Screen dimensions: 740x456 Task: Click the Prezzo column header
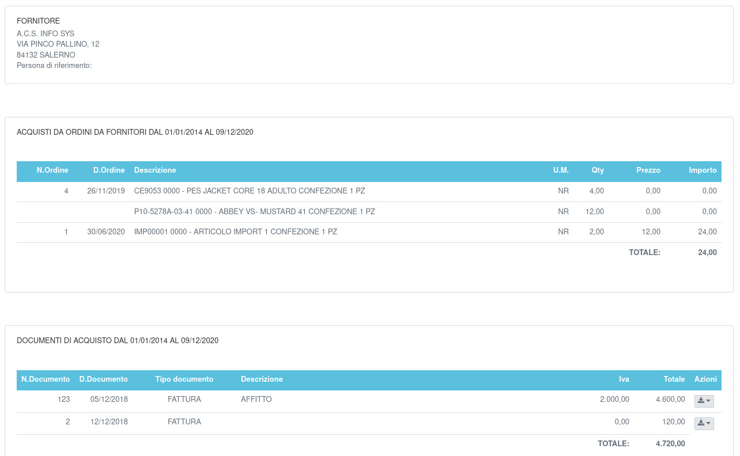pos(648,170)
